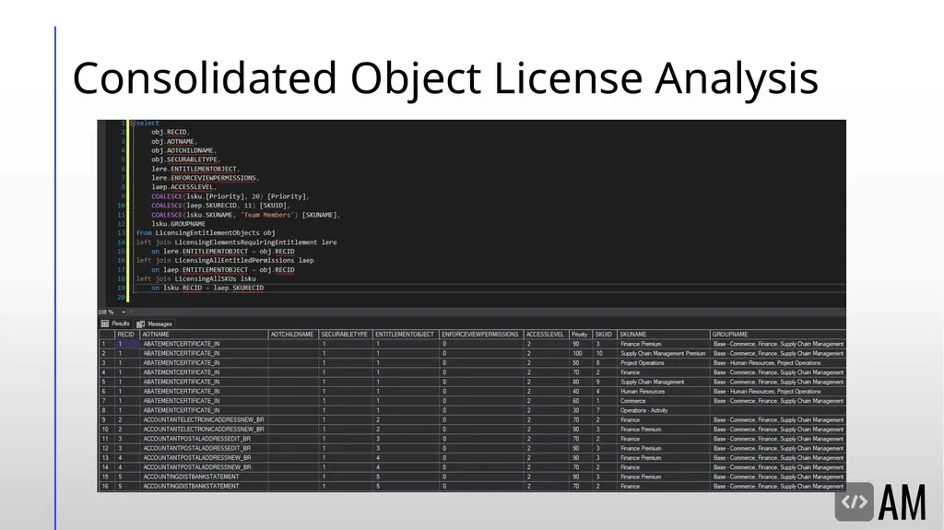This screenshot has height=530, width=944.
Task: Click the Messages tab icon
Action: coord(141,324)
